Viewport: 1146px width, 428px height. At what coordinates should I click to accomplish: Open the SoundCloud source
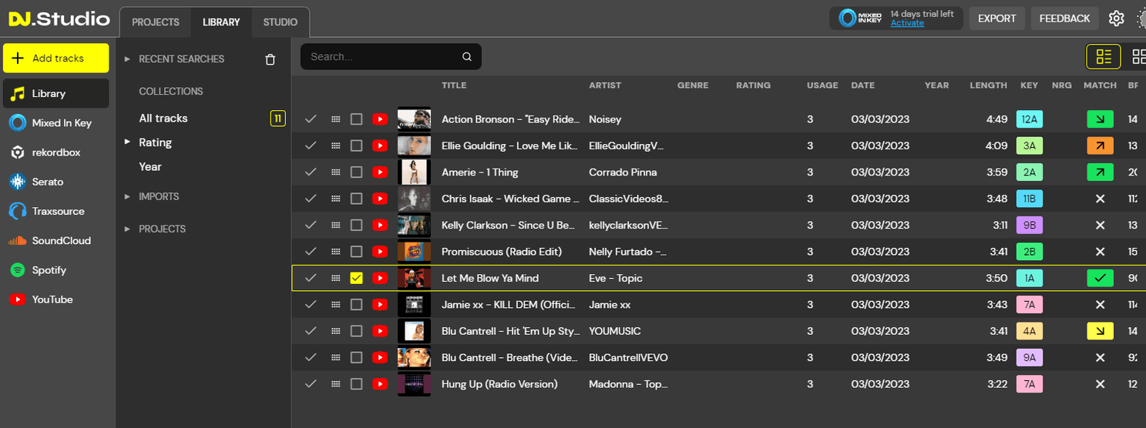coord(55,240)
